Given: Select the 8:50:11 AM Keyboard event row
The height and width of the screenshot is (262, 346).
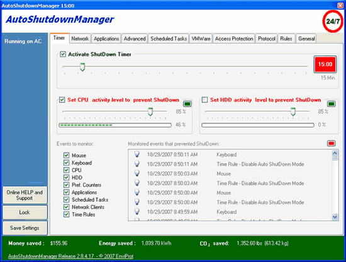Looking at the screenshot, I should coord(230,155).
